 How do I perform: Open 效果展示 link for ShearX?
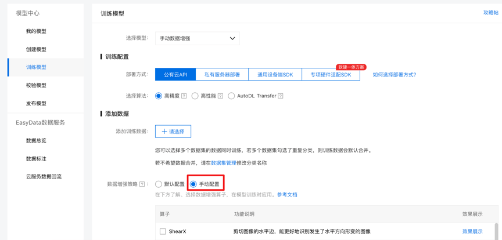472,231
